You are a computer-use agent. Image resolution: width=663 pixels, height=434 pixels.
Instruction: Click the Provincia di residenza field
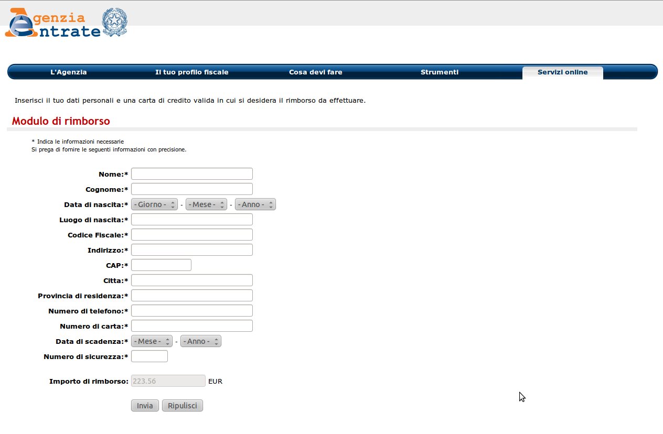(192, 296)
